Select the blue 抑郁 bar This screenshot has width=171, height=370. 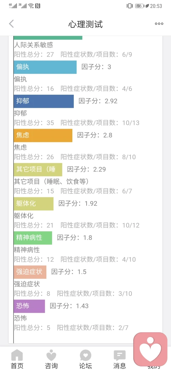pos(44,101)
